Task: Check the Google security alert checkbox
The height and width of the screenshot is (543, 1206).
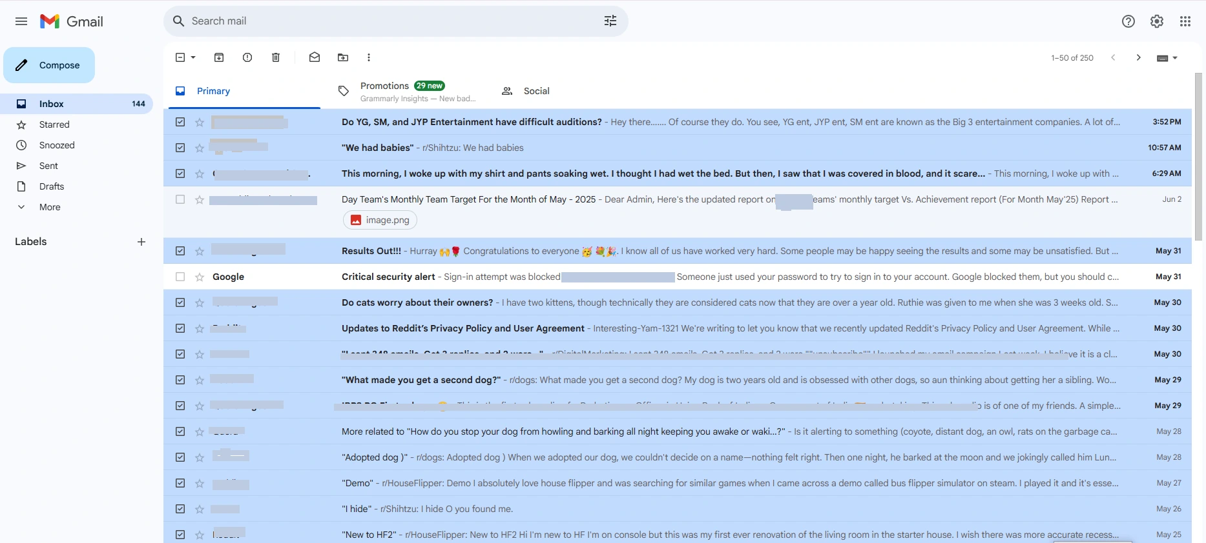Action: tap(180, 277)
